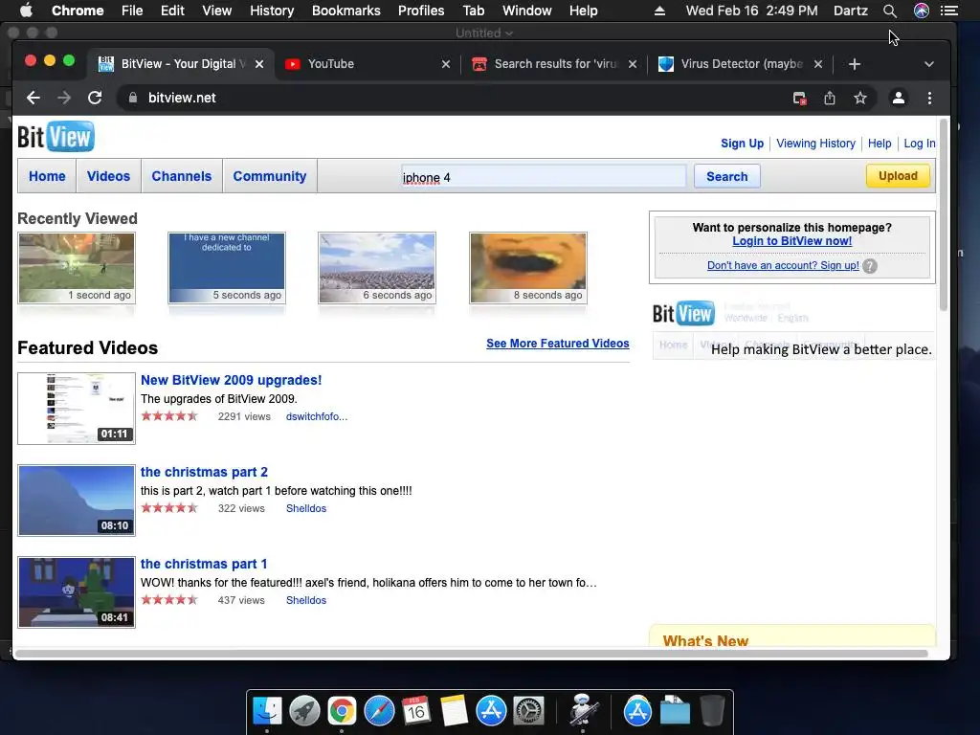The height and width of the screenshot is (735, 980).
Task: Close the BitView tab
Action: click(259, 64)
